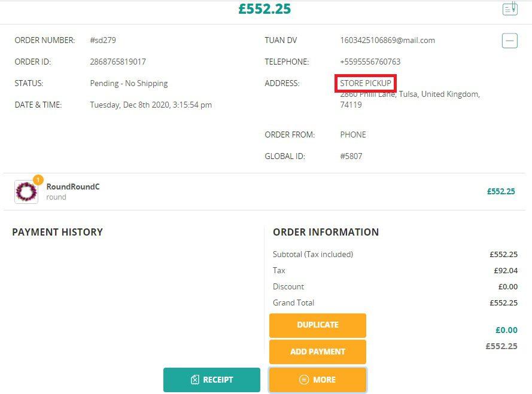Click the highlighted STORE PICKUP label
Screen dimensions: 532x394
pos(365,83)
